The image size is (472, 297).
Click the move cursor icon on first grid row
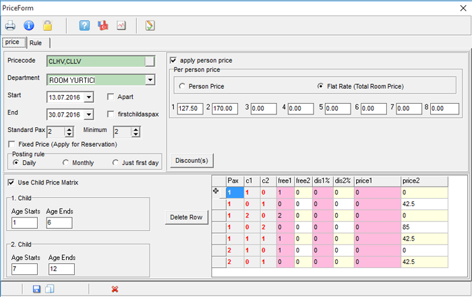coord(216,191)
